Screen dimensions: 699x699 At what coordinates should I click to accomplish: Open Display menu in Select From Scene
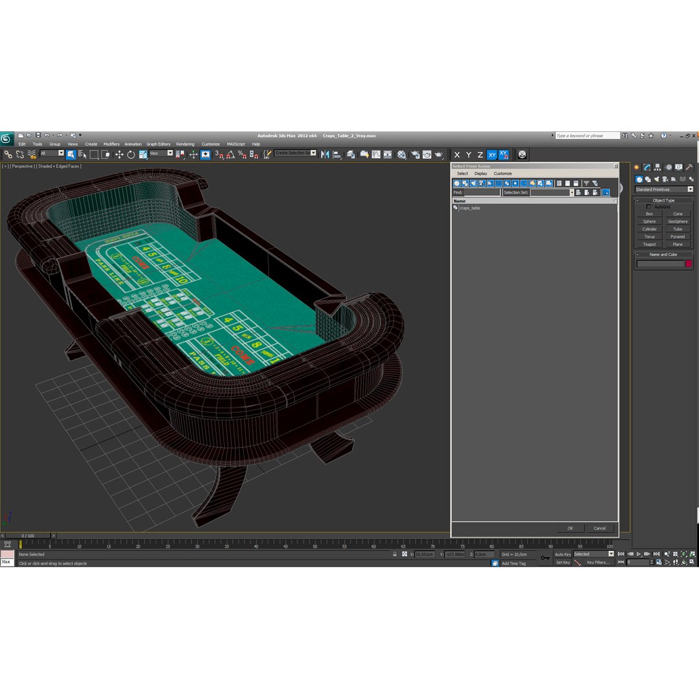click(x=480, y=173)
